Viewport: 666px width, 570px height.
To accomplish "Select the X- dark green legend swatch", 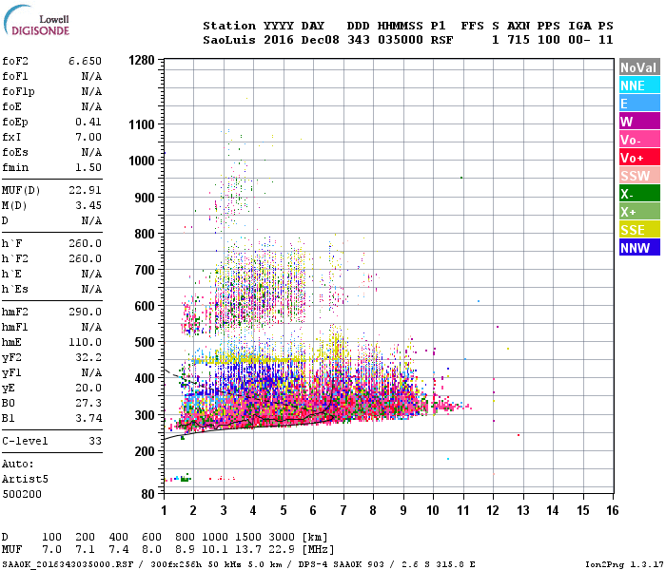I will (639, 194).
